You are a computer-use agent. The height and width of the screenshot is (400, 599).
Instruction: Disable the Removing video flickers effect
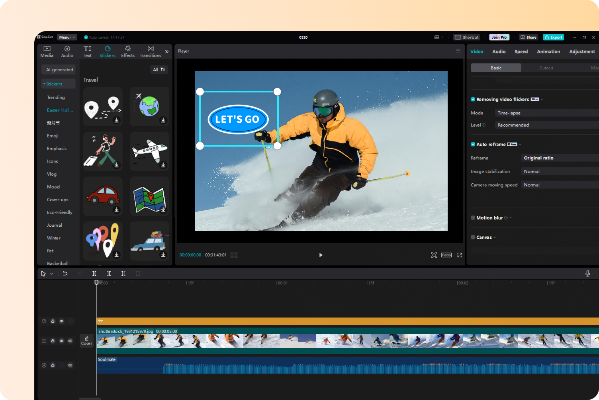[x=473, y=99]
